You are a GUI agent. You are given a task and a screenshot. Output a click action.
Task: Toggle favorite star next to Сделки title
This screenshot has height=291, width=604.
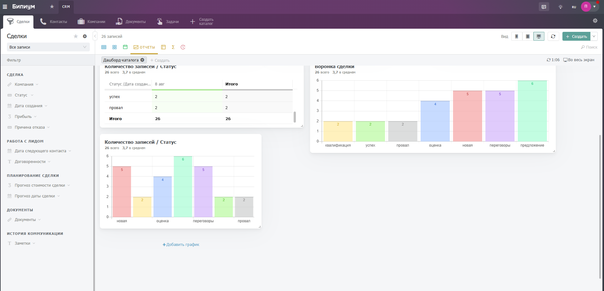[76, 36]
